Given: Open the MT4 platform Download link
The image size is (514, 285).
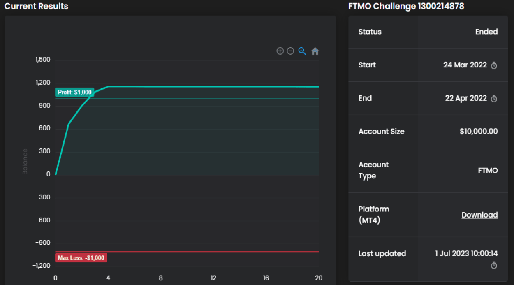Looking at the screenshot, I should (479, 215).
